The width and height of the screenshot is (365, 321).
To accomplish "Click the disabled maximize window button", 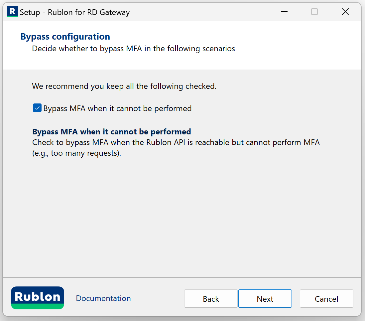I will coord(314,12).
